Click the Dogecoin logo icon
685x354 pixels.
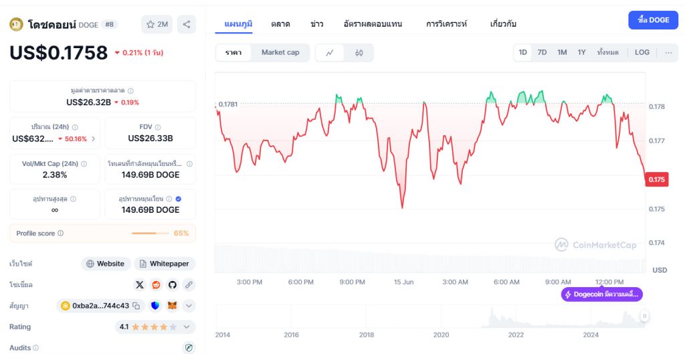(x=16, y=24)
